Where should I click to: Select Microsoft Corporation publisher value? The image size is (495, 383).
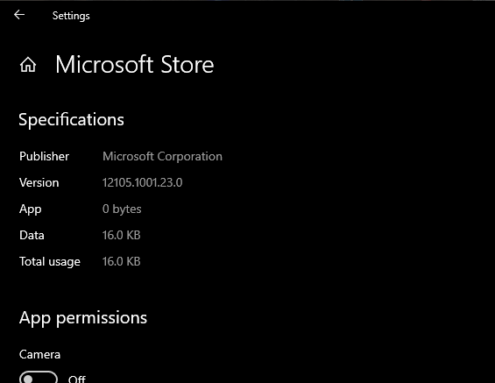[x=162, y=156]
